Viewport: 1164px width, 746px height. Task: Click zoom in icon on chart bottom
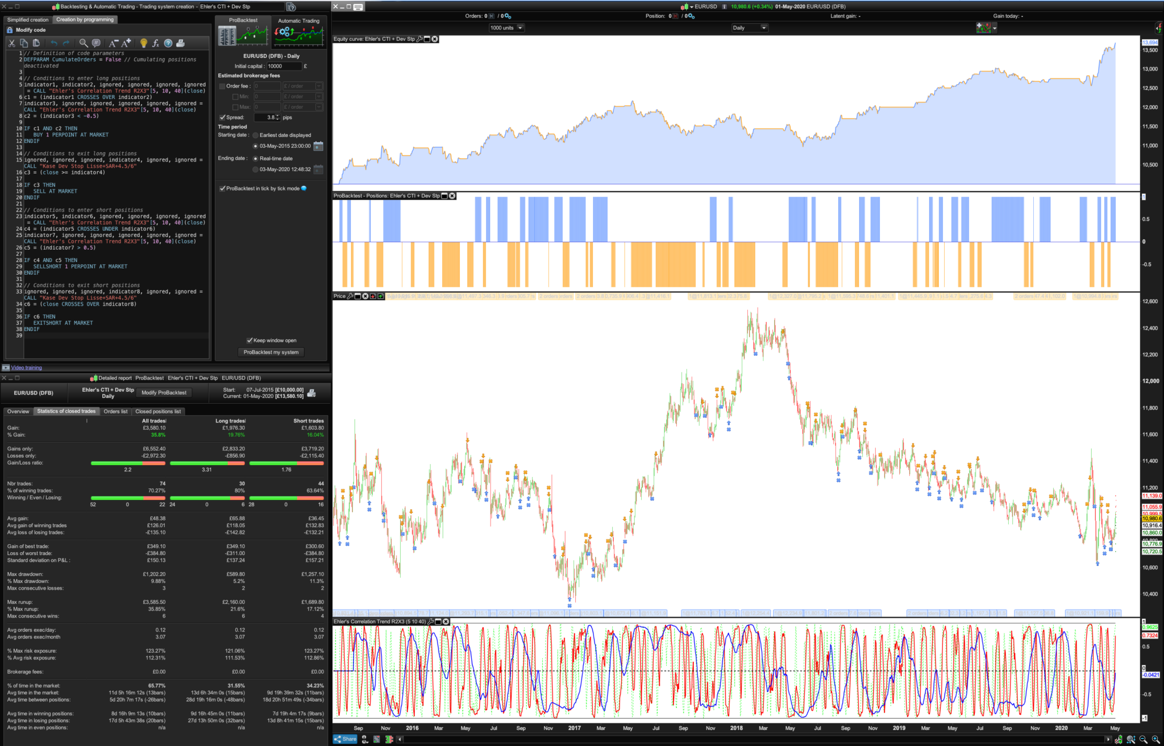point(1155,739)
